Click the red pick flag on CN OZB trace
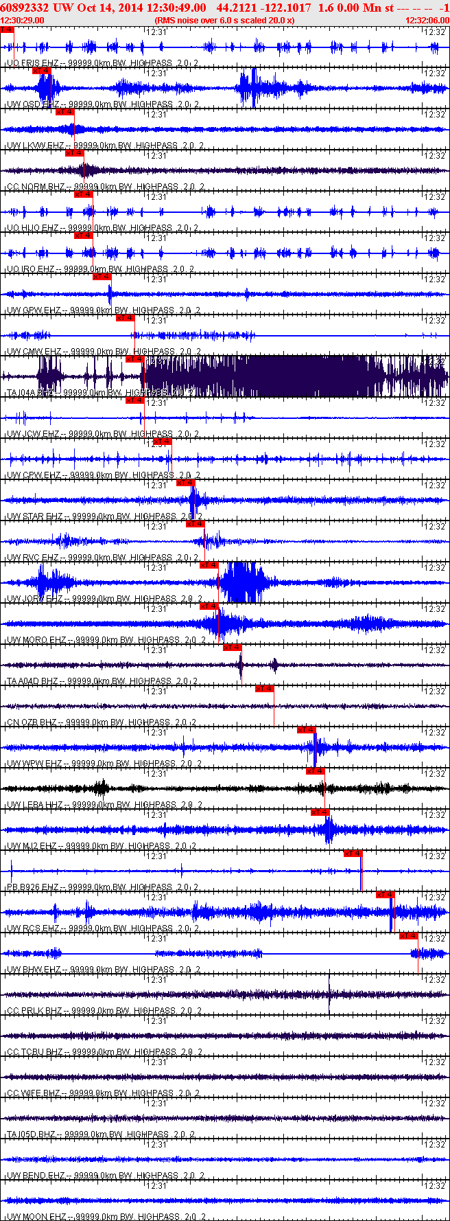Viewport: 450px width, 1221px height. pyautogui.click(x=265, y=689)
